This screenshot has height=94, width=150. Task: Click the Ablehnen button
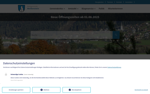[46, 90]
